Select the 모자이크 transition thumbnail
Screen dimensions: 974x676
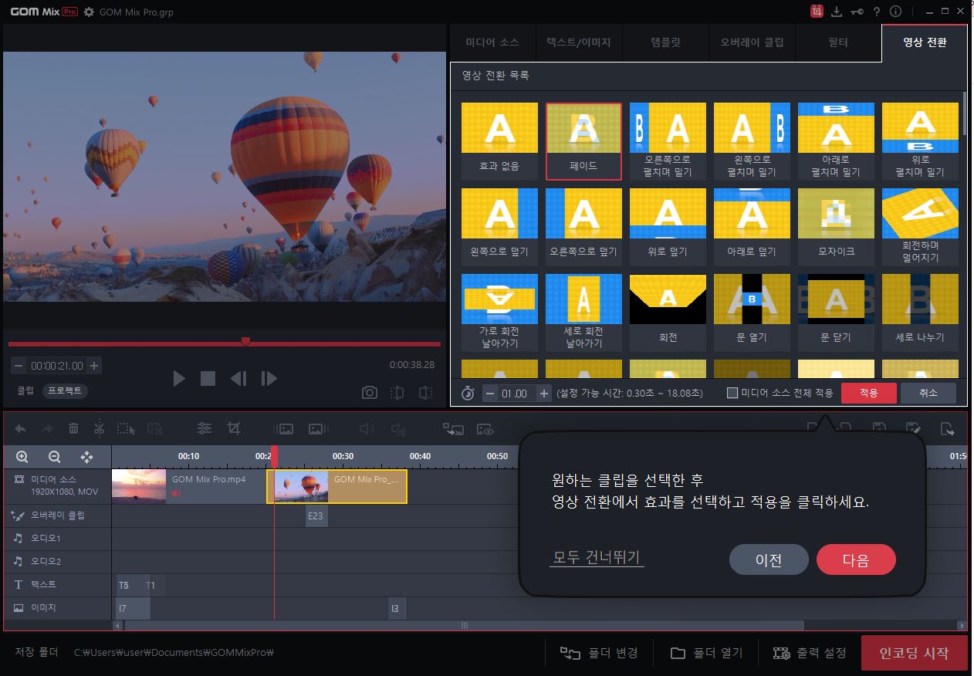click(836, 226)
